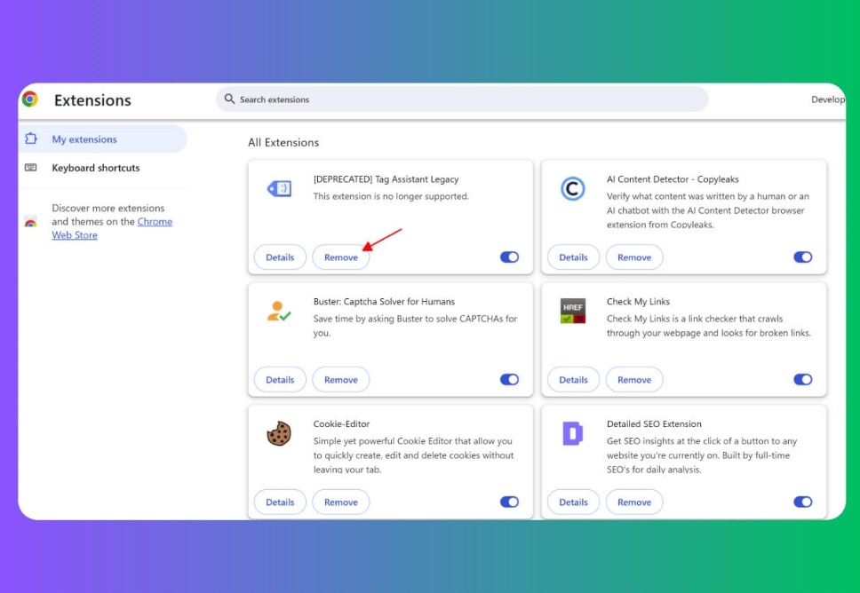Open Keyboard shortcuts in sidebar

tap(95, 168)
